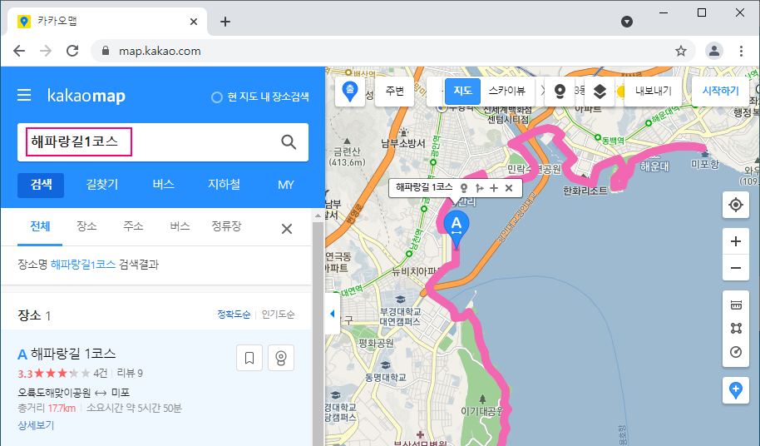The height and width of the screenshot is (446, 760).
Task: Collapse the side panel arrow
Action: tap(332, 314)
